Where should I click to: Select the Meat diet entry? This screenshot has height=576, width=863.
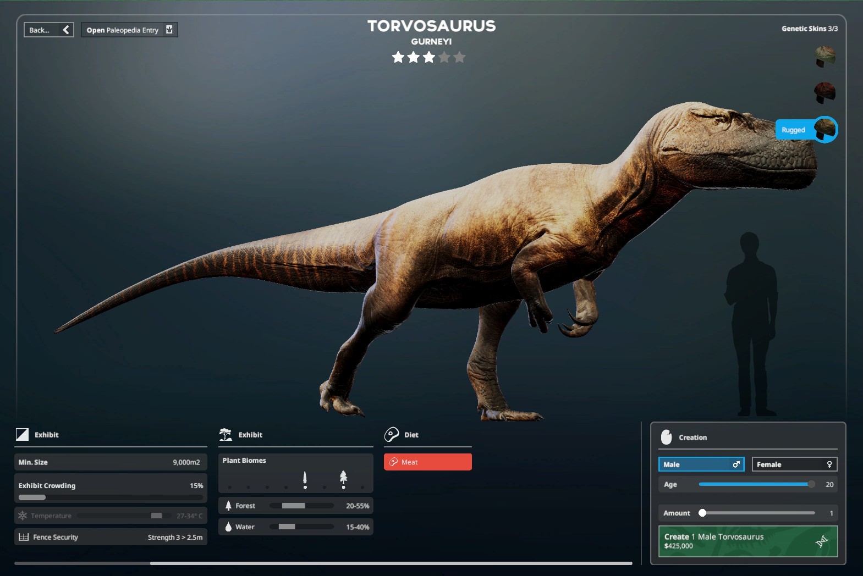[x=428, y=462]
